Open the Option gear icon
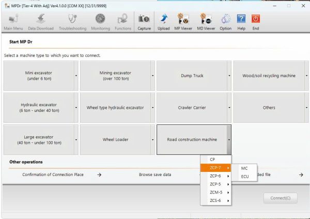 [225, 22]
